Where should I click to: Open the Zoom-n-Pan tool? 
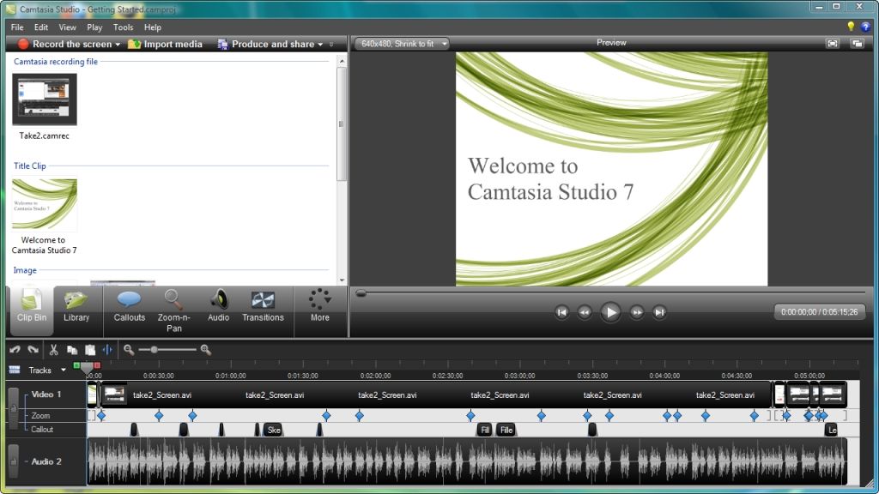[x=173, y=310]
